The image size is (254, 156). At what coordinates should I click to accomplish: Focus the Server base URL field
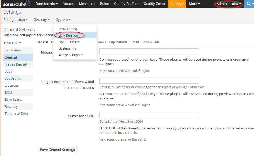149,115
